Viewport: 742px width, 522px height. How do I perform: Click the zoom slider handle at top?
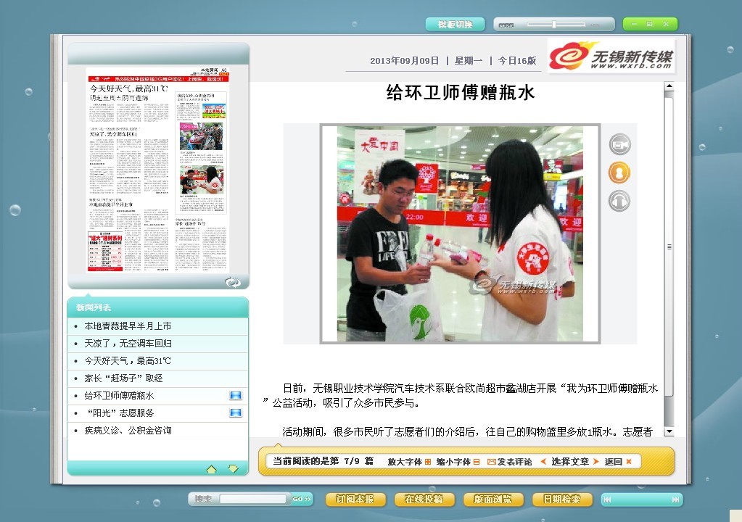[x=553, y=25]
